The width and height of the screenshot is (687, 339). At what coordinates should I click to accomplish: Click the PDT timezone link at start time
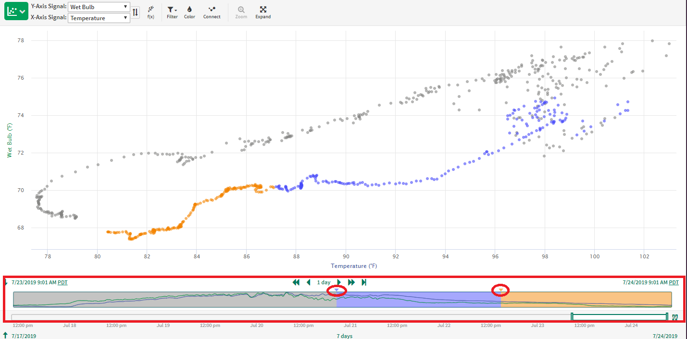pos(62,282)
